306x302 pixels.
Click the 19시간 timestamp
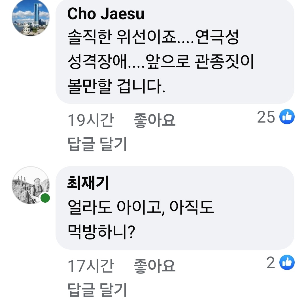pyautogui.click(x=90, y=120)
